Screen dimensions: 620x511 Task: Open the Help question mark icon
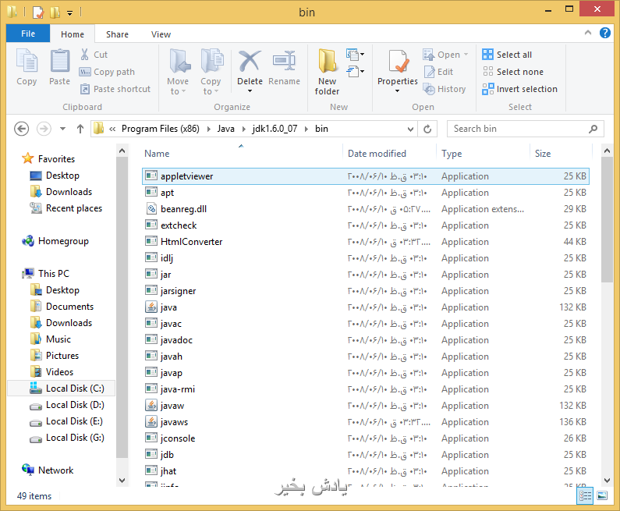[x=605, y=34]
